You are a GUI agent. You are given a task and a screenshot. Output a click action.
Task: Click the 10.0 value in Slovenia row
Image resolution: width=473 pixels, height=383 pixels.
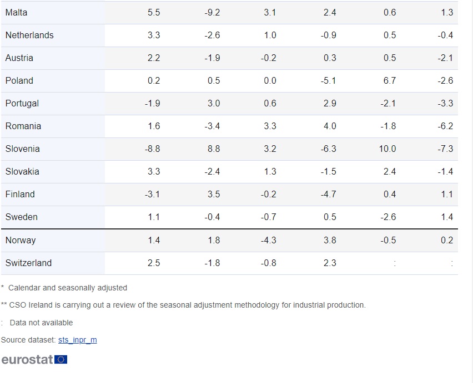[x=388, y=149]
